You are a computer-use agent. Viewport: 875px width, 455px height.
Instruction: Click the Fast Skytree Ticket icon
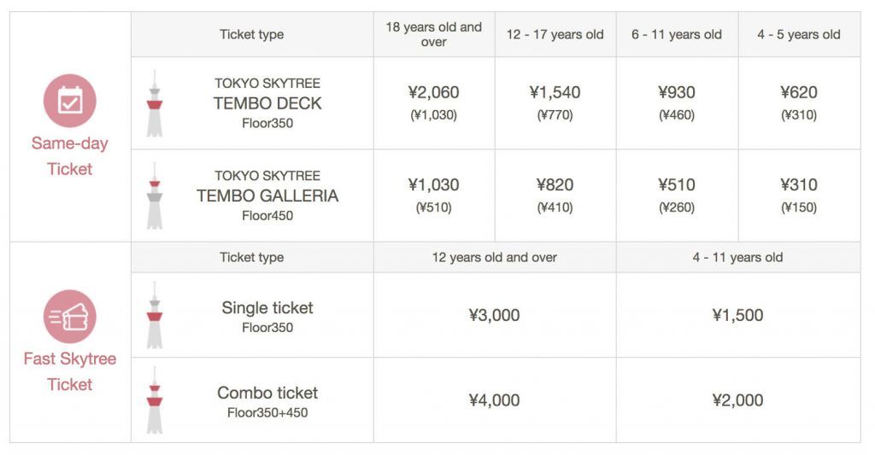pos(69,316)
